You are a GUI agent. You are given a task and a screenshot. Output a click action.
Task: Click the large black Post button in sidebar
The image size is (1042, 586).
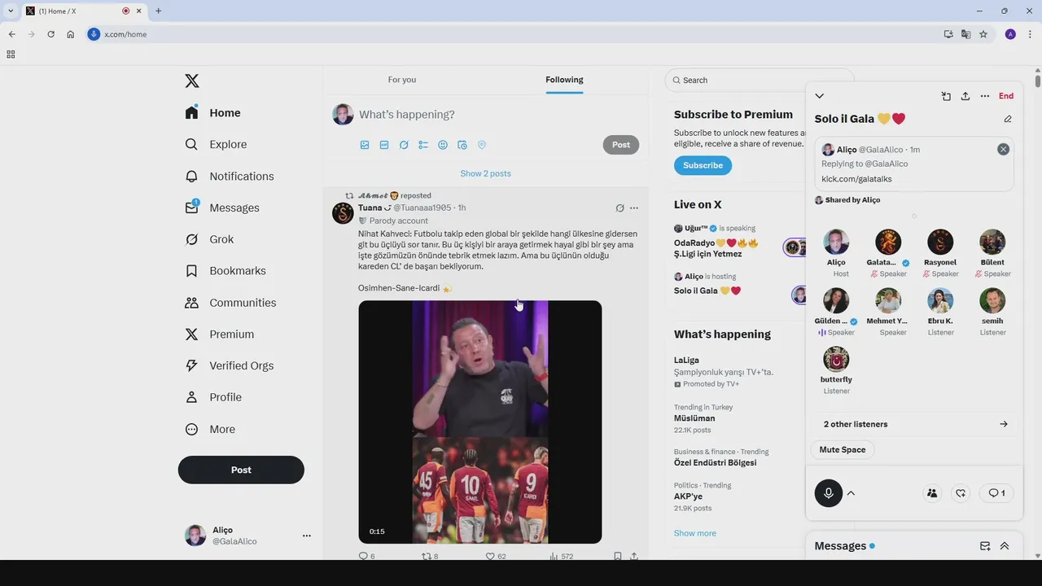coord(241,470)
